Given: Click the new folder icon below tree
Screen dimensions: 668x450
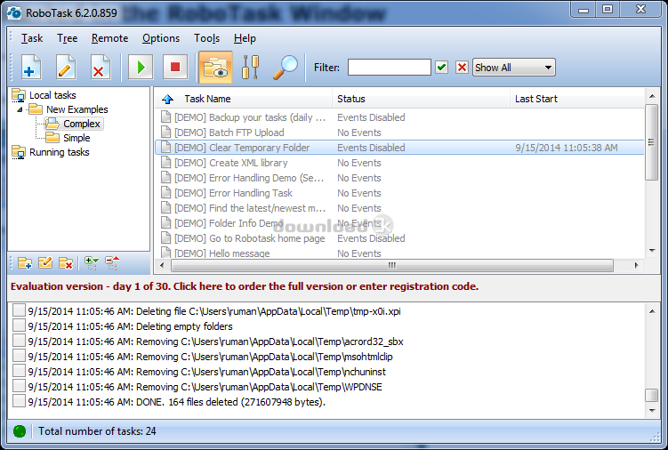Looking at the screenshot, I should click(25, 263).
